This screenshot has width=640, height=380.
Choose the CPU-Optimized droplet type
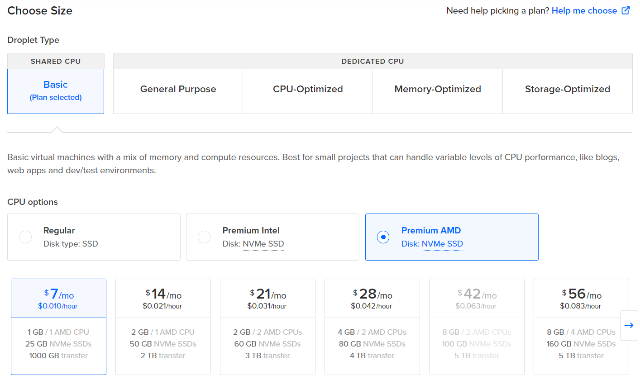(x=308, y=90)
